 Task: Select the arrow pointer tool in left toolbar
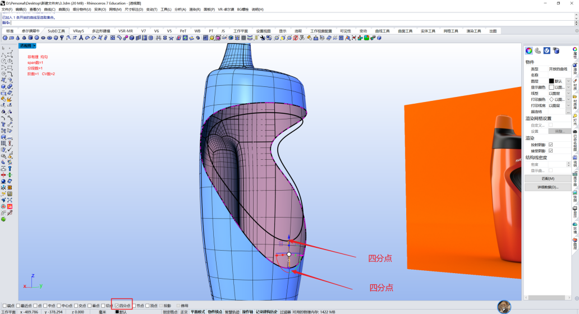tap(3, 48)
